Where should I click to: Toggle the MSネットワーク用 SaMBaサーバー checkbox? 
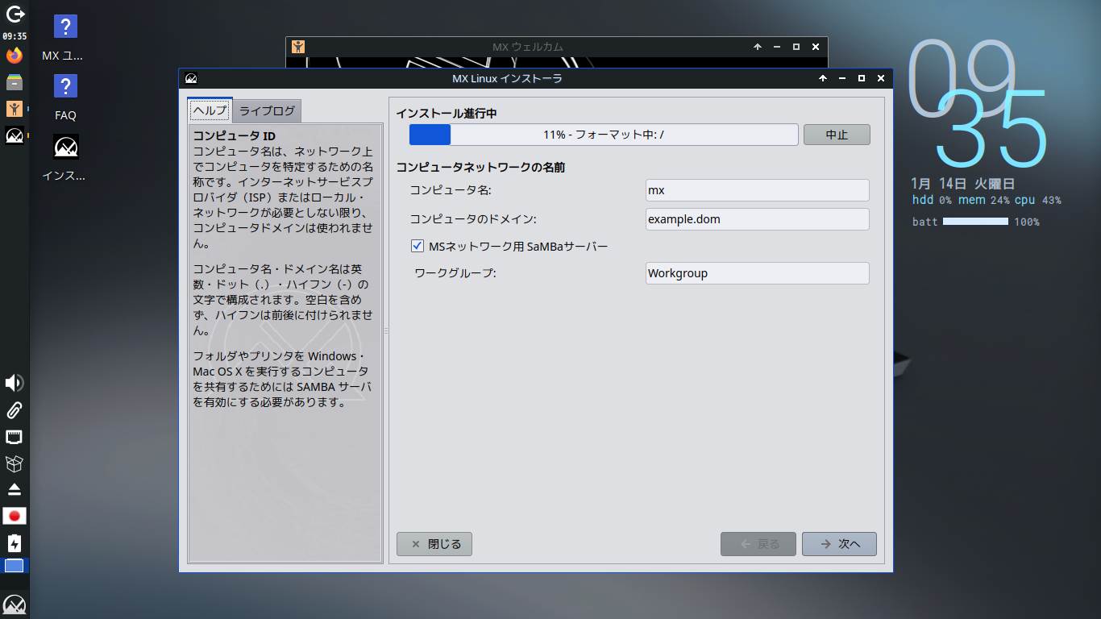(418, 246)
